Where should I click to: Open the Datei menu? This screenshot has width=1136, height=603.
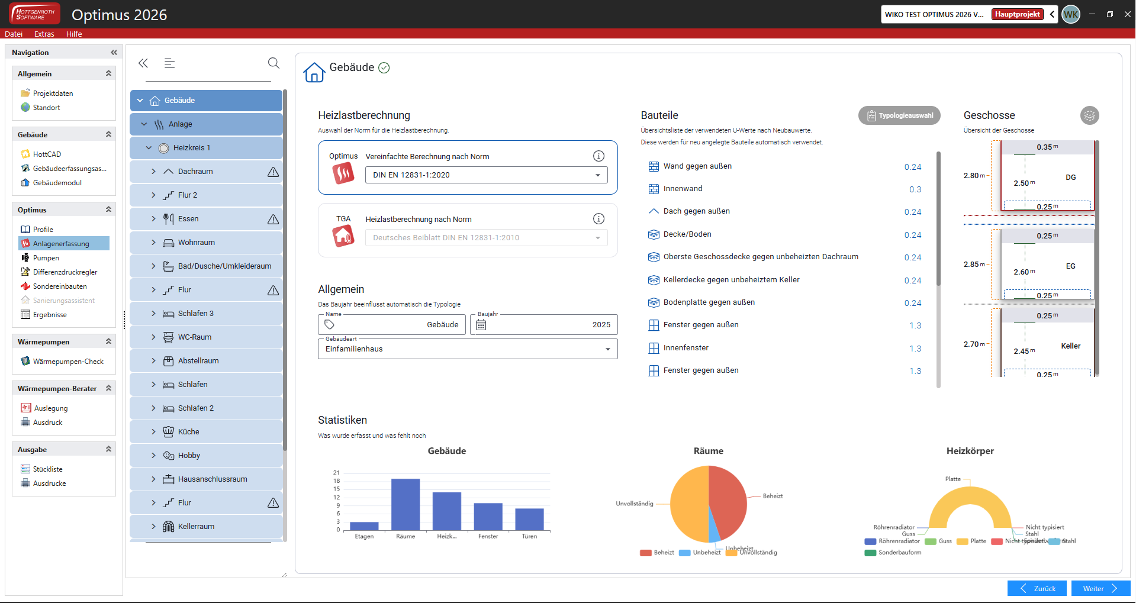[x=14, y=34]
